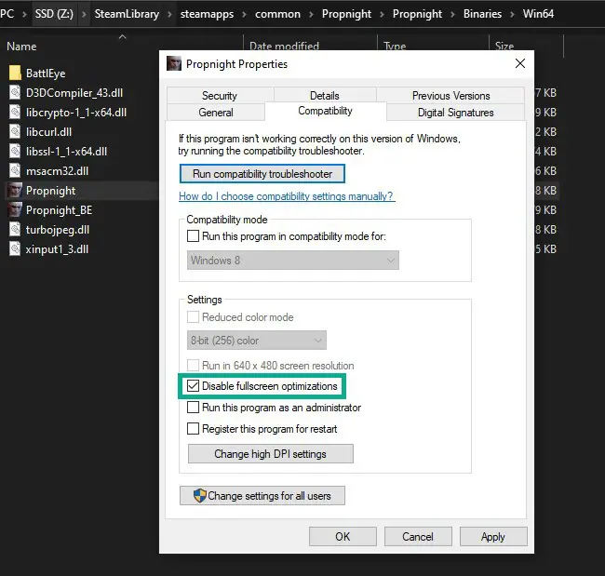Open How do I choose compatibility settings manually link
605x576 pixels.
(287, 196)
